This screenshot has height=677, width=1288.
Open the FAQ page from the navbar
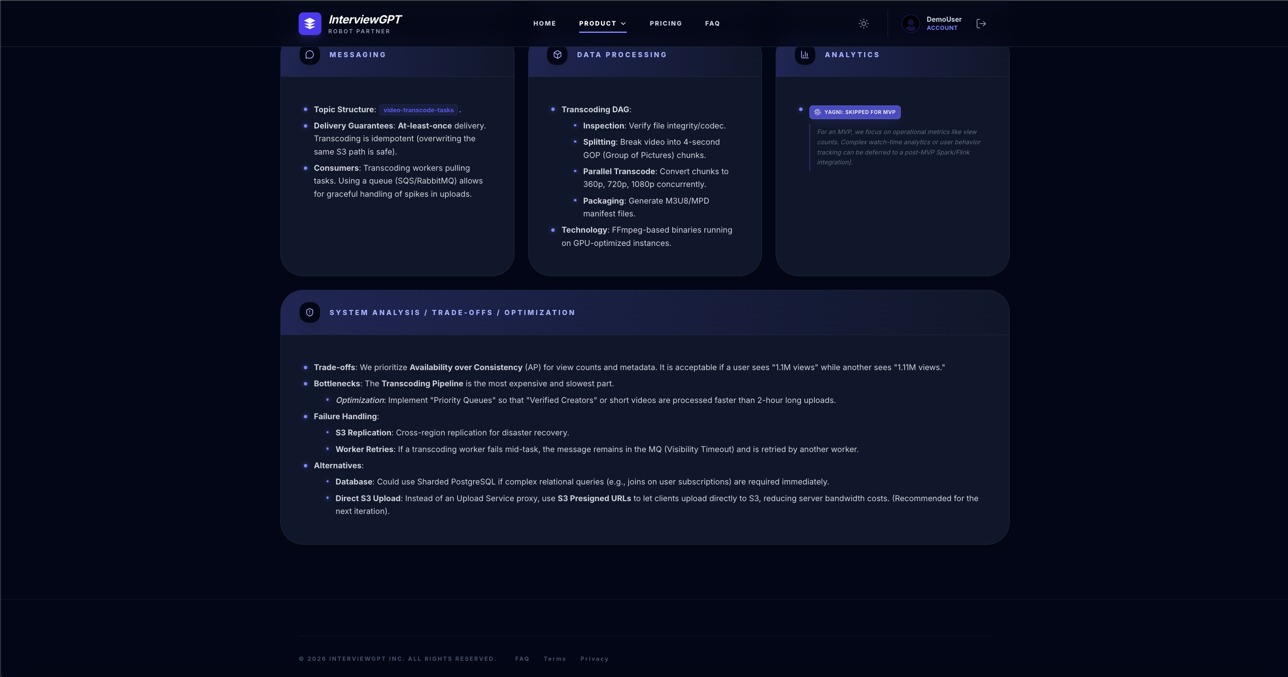point(712,23)
